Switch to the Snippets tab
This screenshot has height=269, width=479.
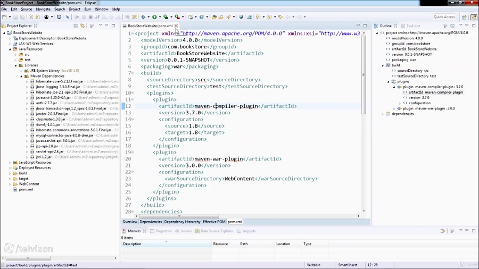(x=246, y=231)
